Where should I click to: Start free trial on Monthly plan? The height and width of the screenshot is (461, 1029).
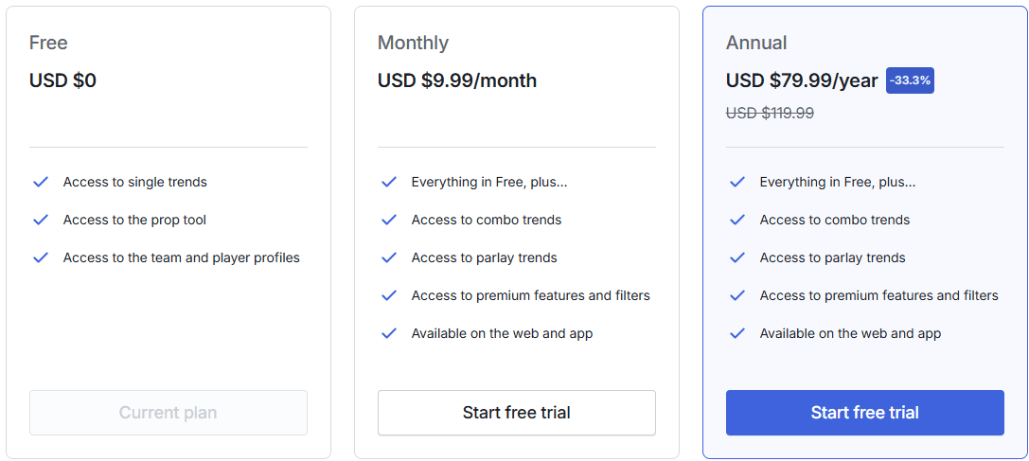(x=517, y=413)
